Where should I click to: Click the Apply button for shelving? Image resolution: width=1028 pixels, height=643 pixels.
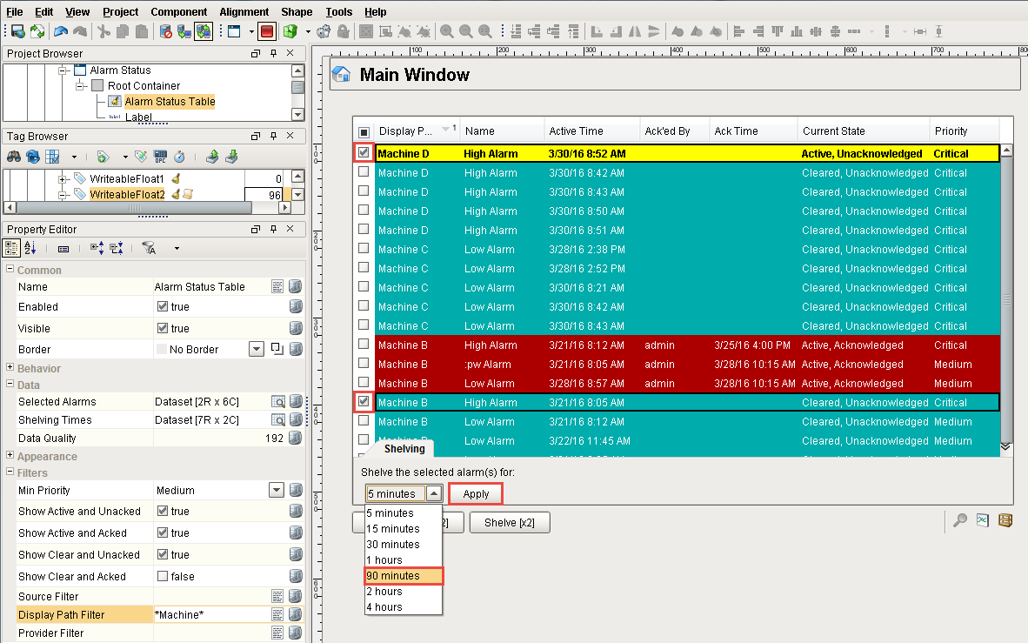(x=475, y=493)
